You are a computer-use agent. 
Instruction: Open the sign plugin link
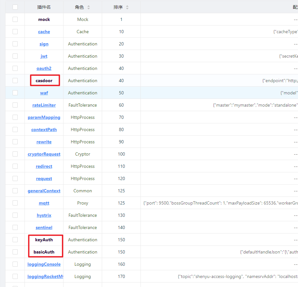44,44
